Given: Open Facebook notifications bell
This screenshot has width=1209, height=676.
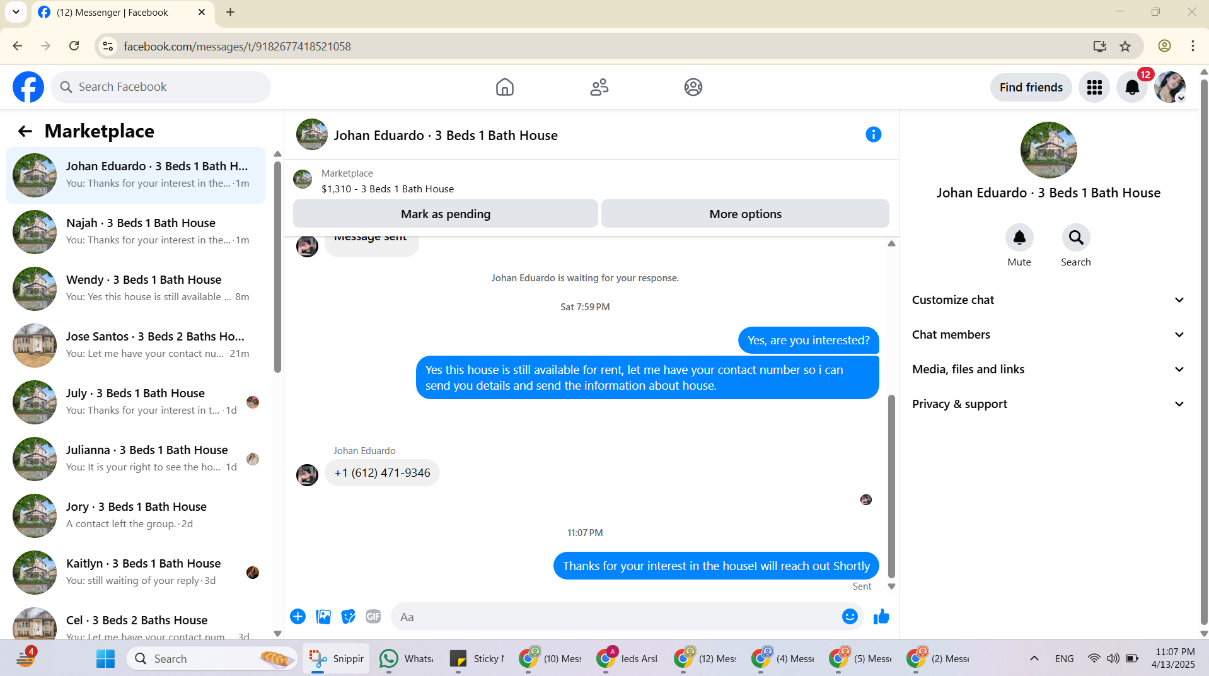Looking at the screenshot, I should coord(1132,87).
